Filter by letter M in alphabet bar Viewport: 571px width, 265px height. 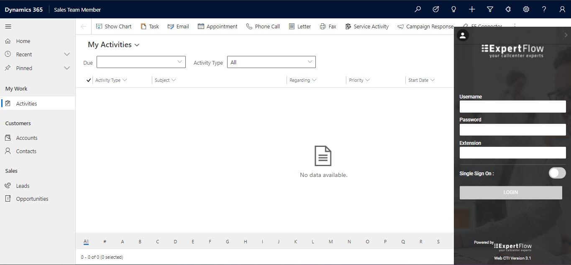[x=330, y=242]
